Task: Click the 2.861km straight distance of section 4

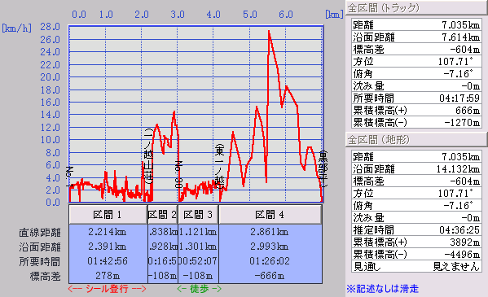Action: 270,232
